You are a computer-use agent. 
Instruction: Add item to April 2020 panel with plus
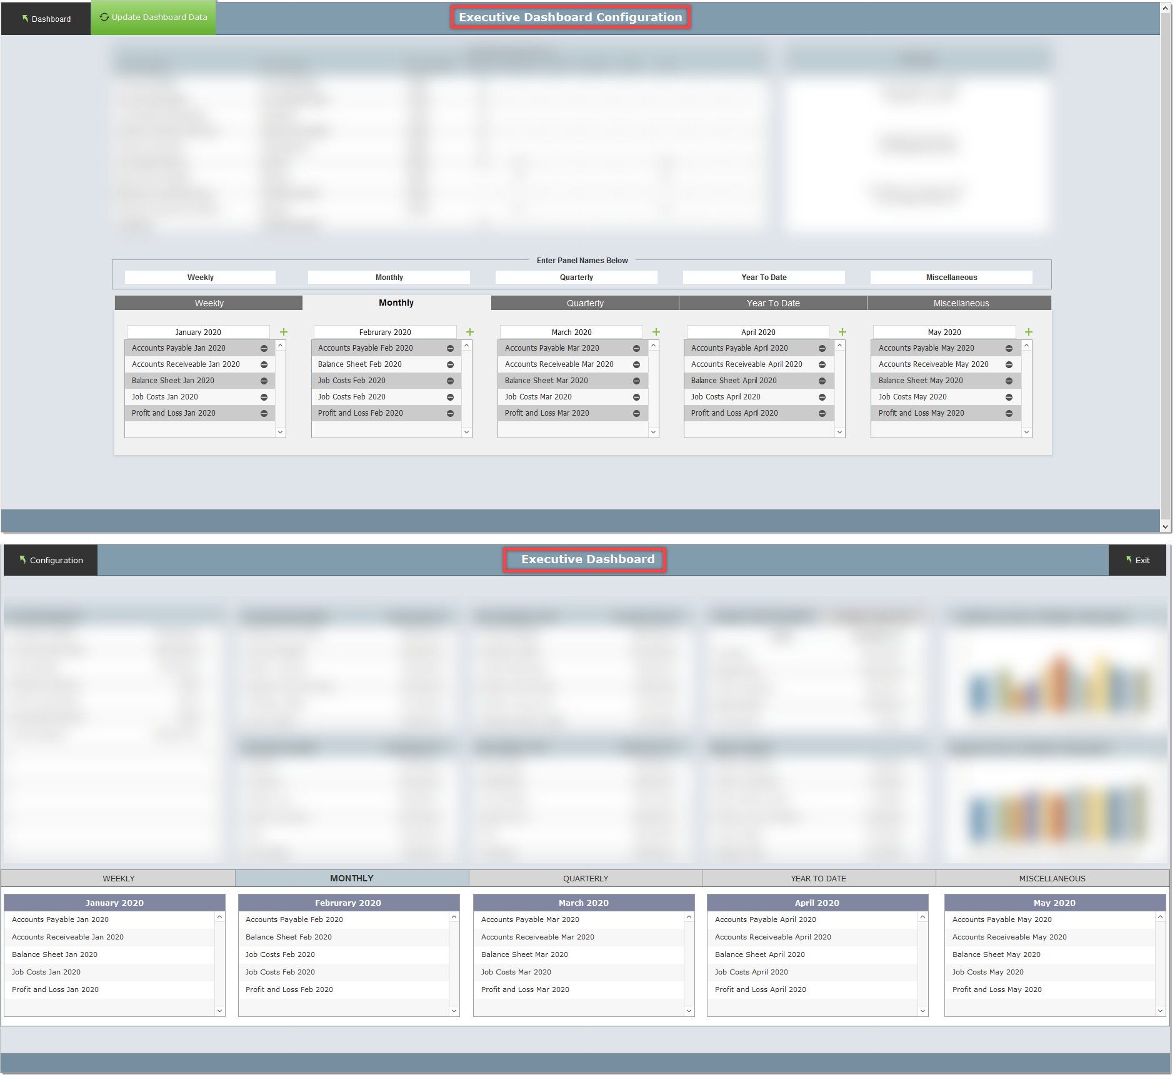point(842,332)
